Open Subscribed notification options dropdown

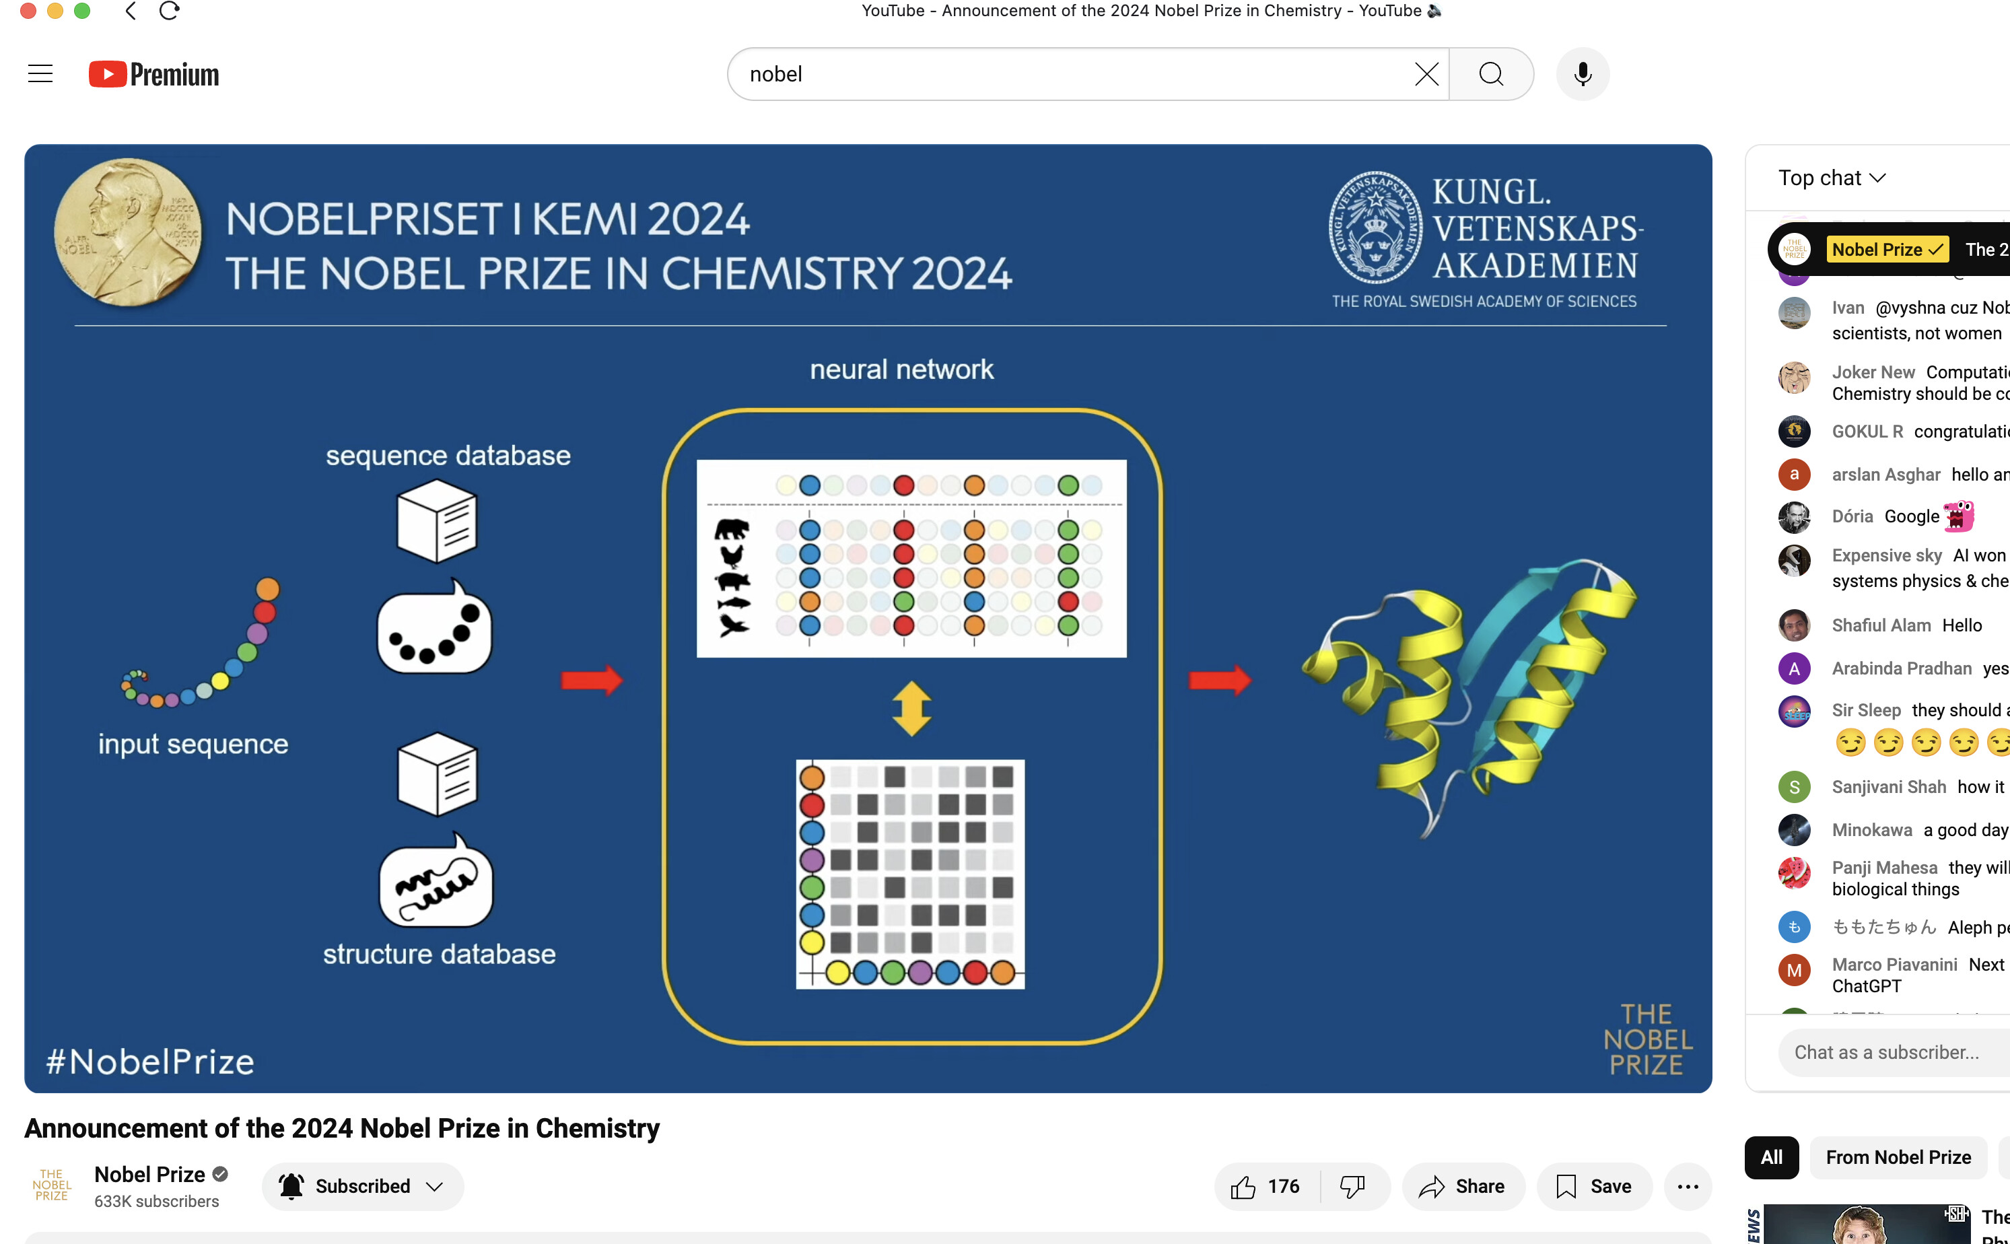[x=363, y=1186]
